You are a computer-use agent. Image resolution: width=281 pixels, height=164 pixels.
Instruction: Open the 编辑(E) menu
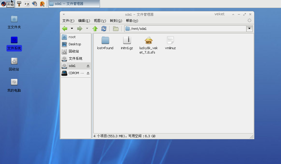click(x=84, y=21)
